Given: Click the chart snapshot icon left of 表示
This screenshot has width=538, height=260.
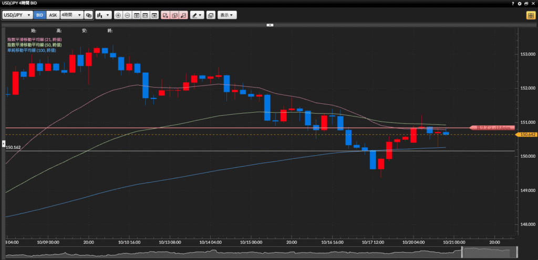Looking at the screenshot, I should (211, 15).
